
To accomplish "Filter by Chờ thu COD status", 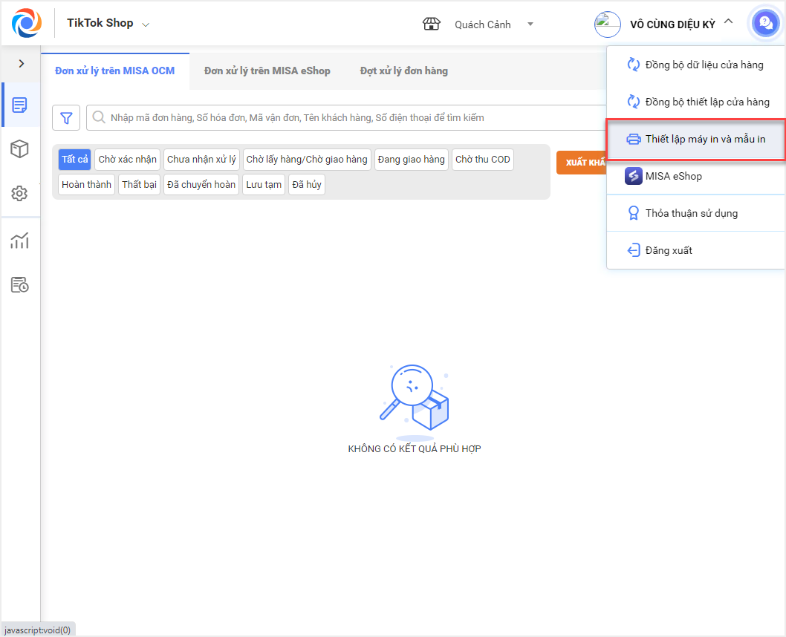I will coord(483,159).
